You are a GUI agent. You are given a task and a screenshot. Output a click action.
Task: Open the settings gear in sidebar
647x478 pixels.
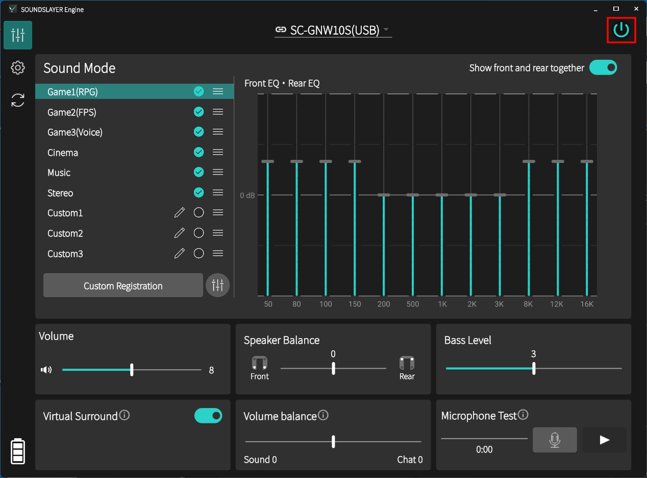point(18,67)
